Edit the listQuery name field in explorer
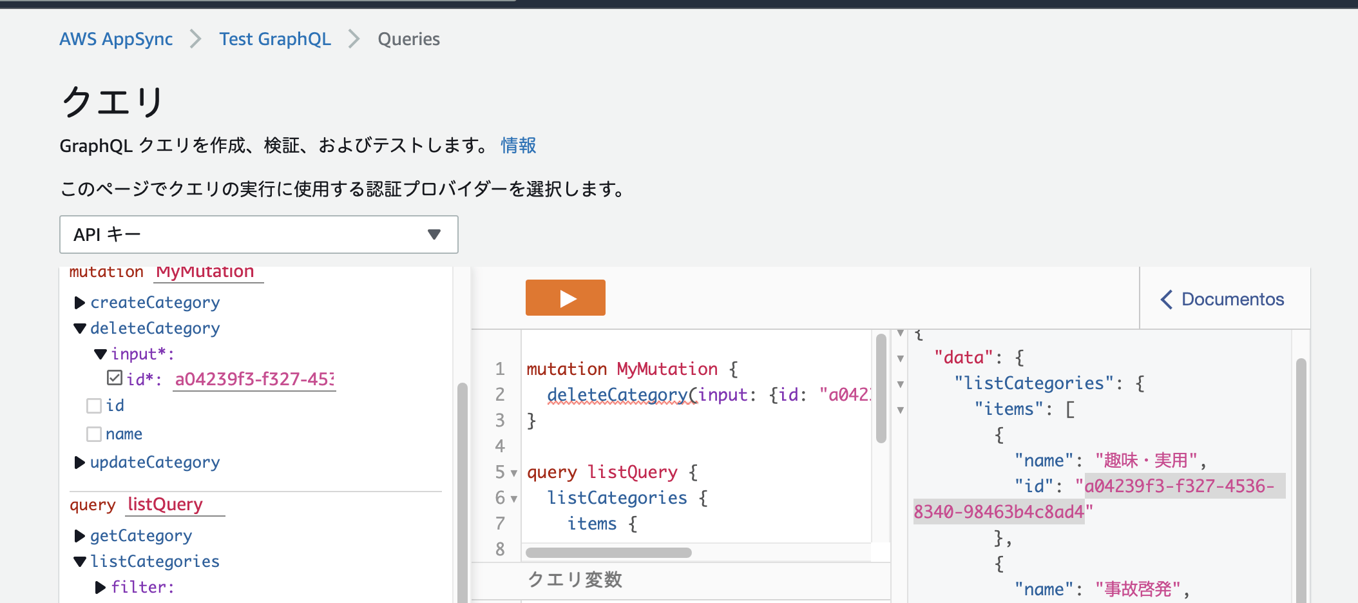This screenshot has height=603, width=1358. (175, 504)
